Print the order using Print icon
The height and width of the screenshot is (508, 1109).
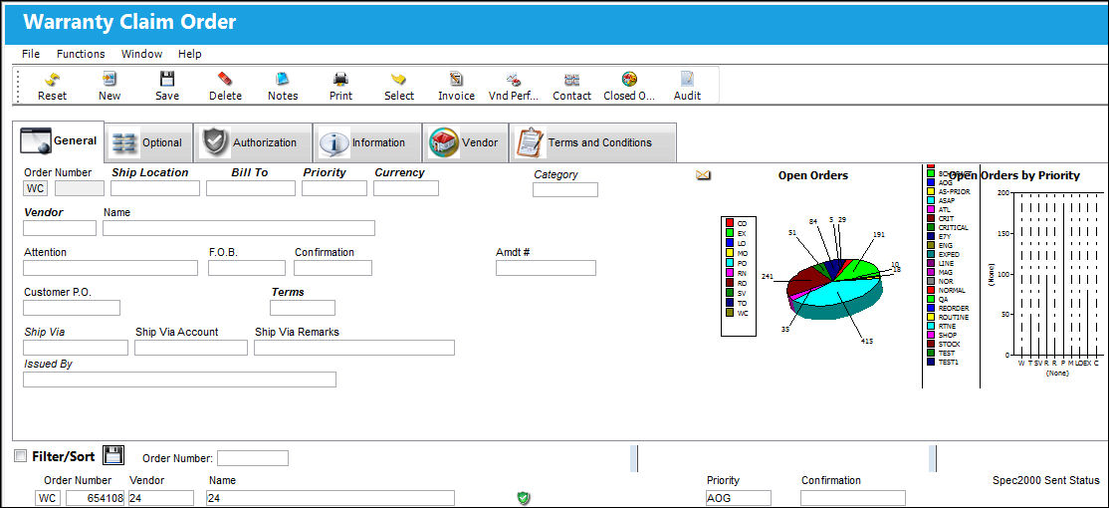[340, 87]
